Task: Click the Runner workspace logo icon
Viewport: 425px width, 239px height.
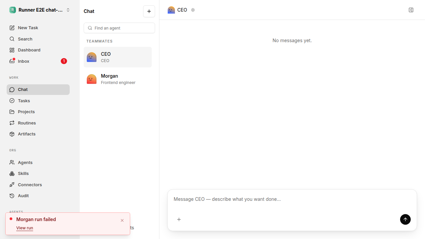Action: pos(13,10)
